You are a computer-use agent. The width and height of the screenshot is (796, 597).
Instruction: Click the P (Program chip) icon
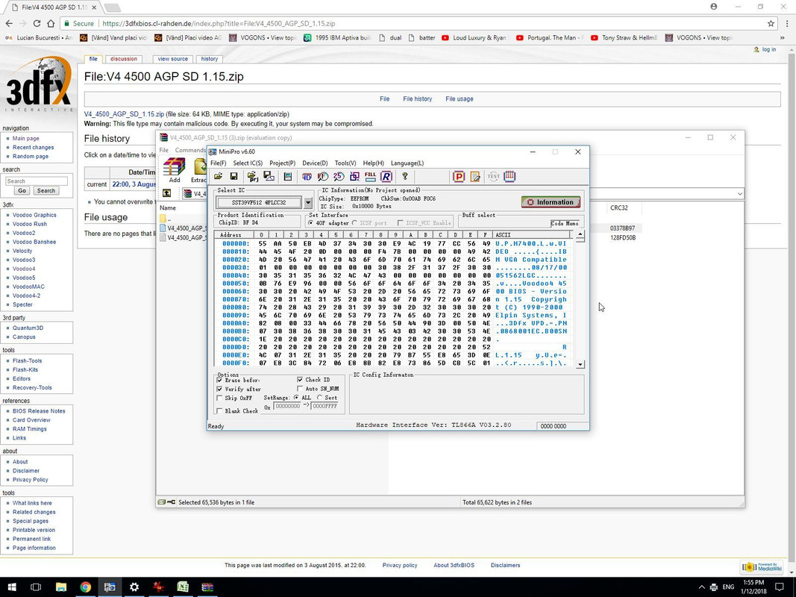pyautogui.click(x=458, y=176)
